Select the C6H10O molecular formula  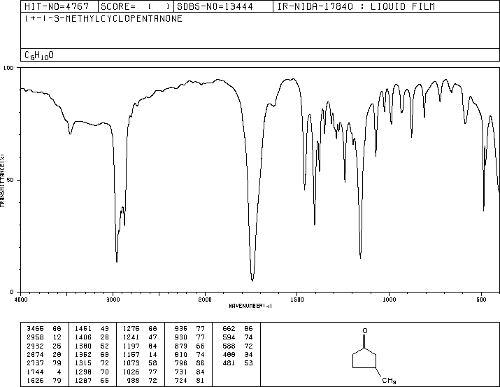pos(39,55)
